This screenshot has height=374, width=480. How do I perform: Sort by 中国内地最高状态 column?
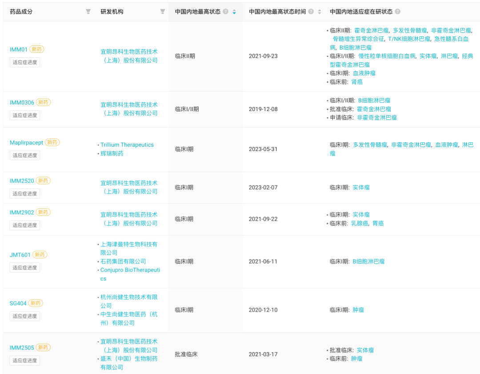(x=234, y=12)
